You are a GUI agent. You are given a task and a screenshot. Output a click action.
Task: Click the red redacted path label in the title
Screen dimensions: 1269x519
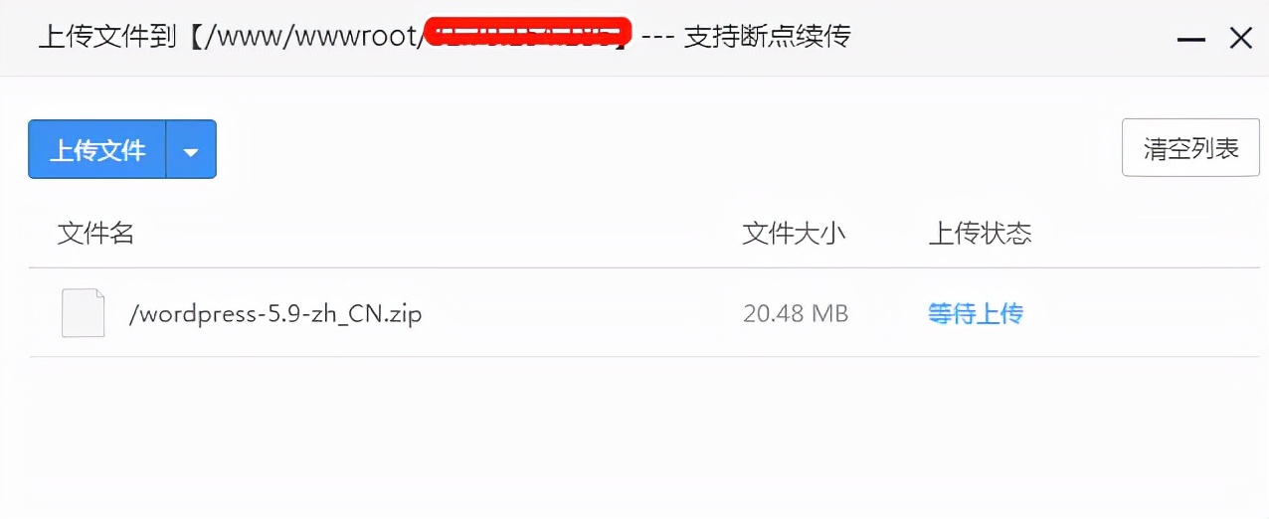(x=528, y=36)
